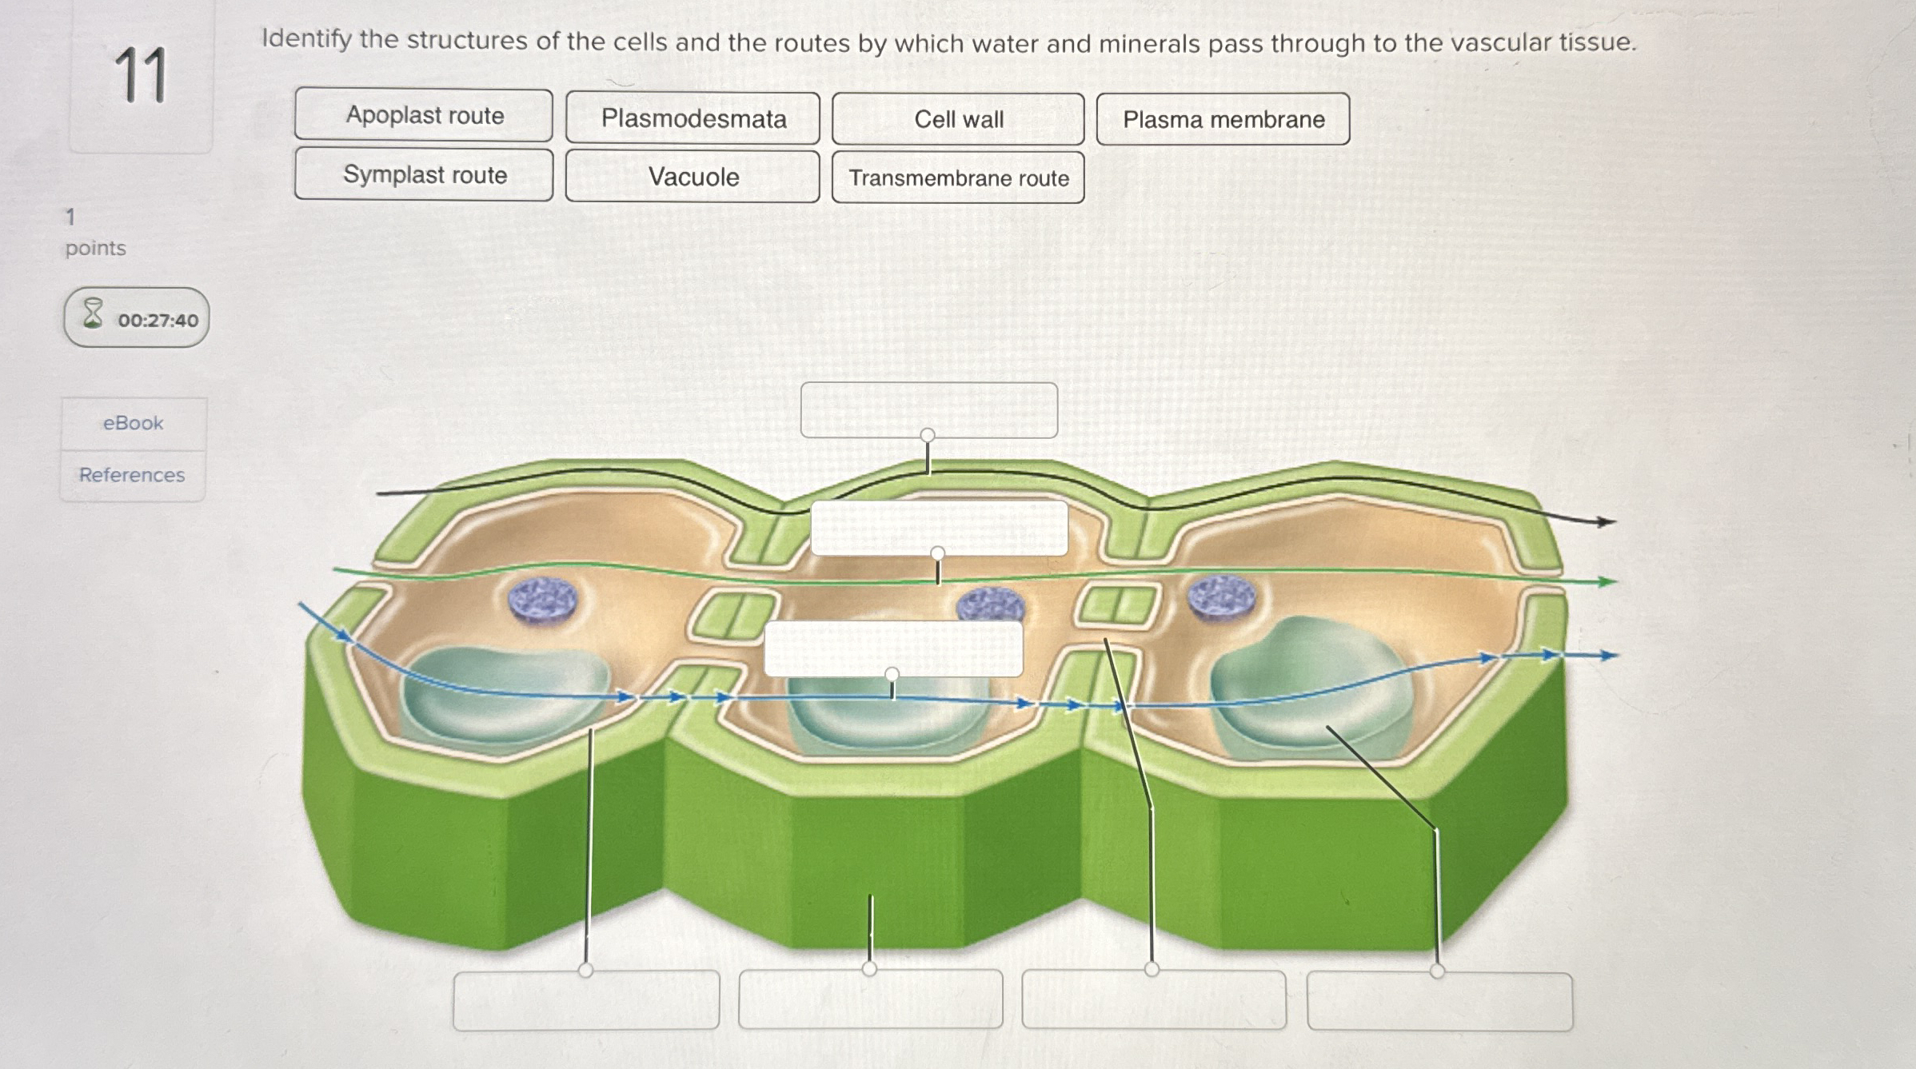Open the References link
1916x1069 pixels.
[x=132, y=475]
